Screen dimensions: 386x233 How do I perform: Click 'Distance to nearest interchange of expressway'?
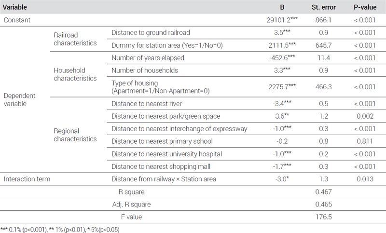179,129
